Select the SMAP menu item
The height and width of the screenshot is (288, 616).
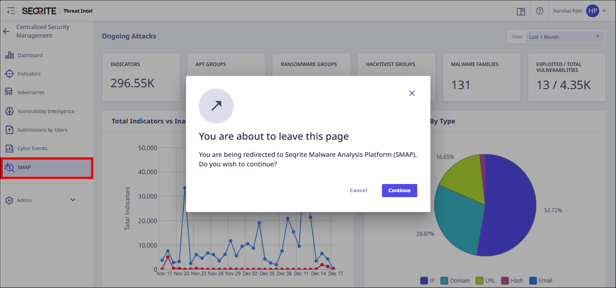tap(47, 168)
